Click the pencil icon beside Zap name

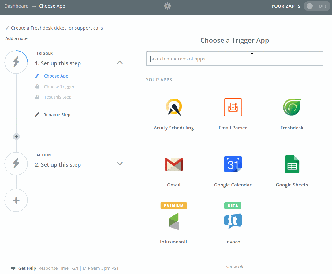click(7, 28)
